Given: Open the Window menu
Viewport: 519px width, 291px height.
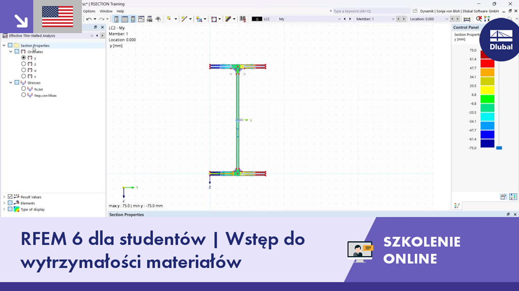Looking at the screenshot, I should pyautogui.click(x=106, y=11).
